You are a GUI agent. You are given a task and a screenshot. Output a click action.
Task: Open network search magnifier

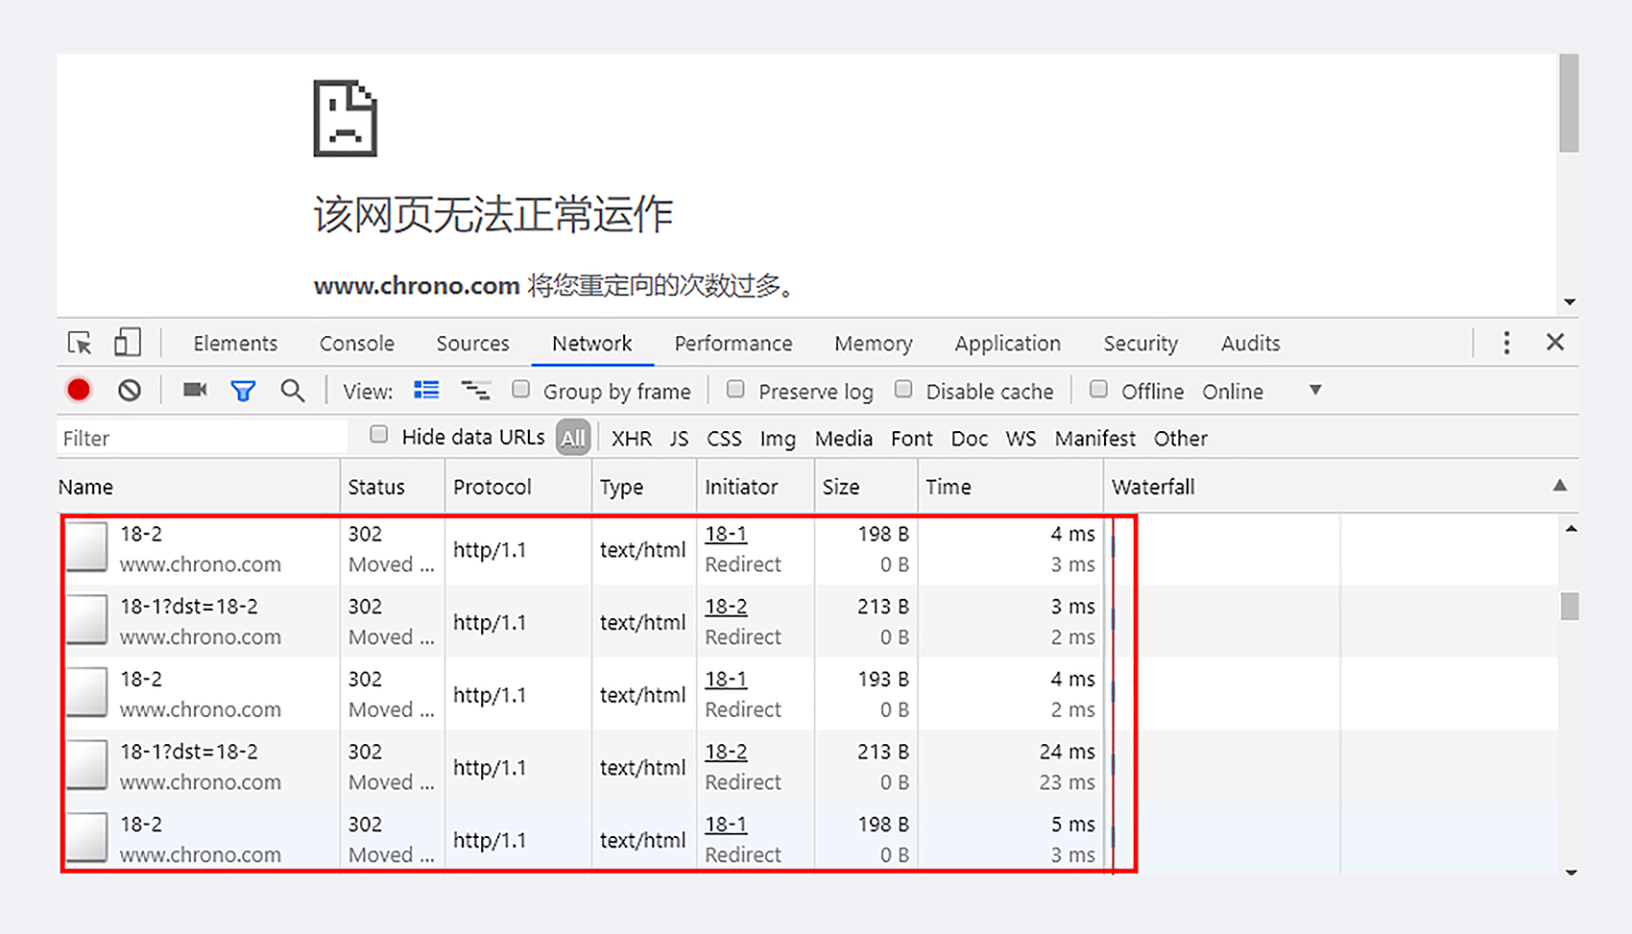[x=293, y=391]
